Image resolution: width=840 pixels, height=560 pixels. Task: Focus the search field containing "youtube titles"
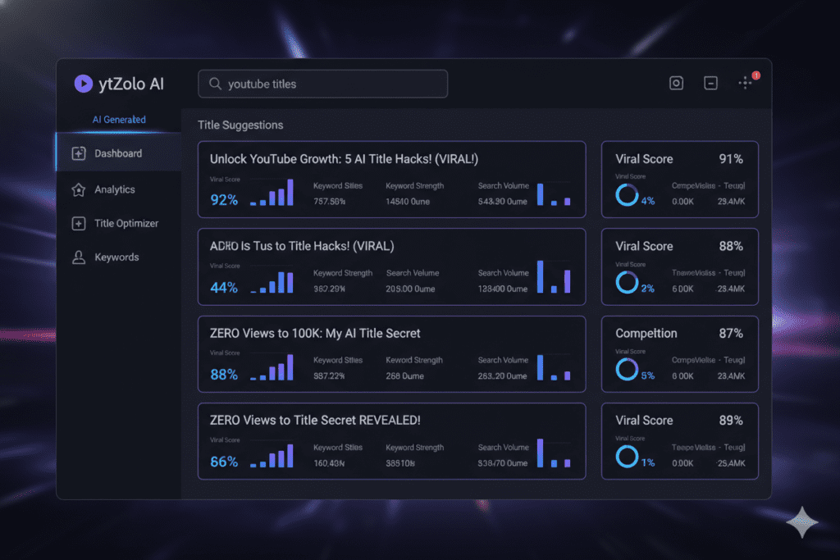[x=328, y=84]
